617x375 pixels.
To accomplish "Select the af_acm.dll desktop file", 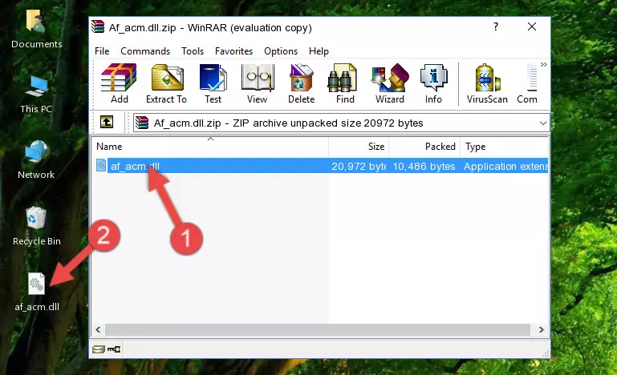I will click(x=37, y=292).
